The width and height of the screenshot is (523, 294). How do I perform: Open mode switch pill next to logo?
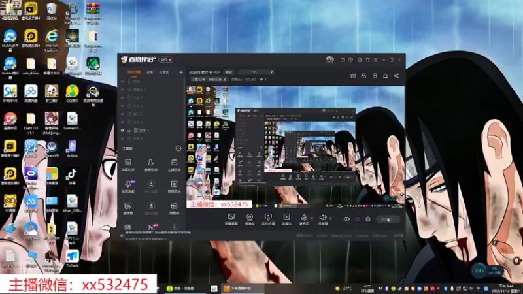coord(166,59)
